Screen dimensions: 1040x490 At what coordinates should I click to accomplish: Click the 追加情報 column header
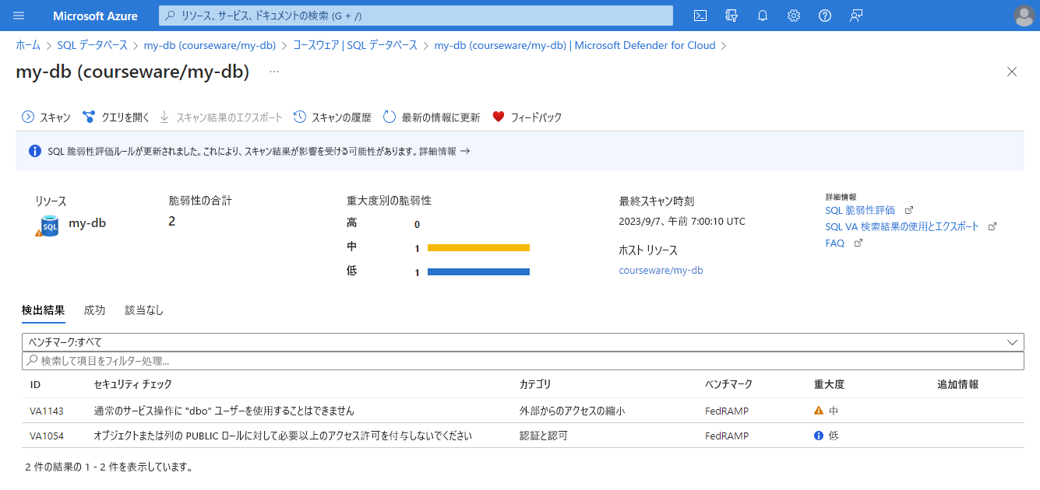click(957, 384)
